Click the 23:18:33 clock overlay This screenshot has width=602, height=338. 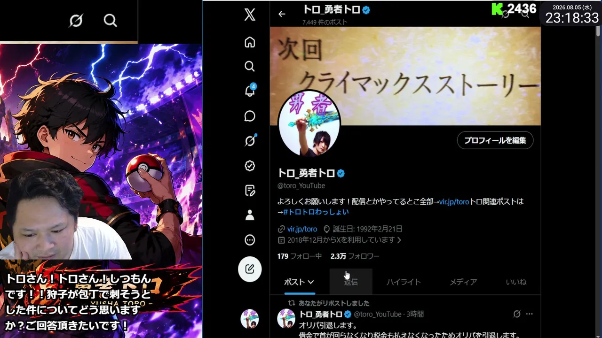coord(572,18)
